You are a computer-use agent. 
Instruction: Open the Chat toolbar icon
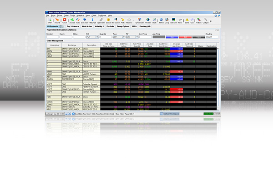click(192, 20)
